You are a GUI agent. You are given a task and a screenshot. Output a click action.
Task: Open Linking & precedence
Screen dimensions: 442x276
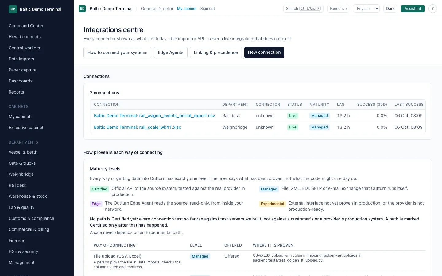tap(216, 52)
